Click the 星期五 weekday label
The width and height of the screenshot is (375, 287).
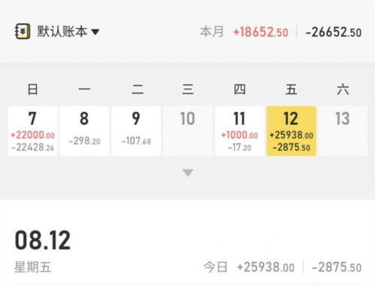(33, 267)
